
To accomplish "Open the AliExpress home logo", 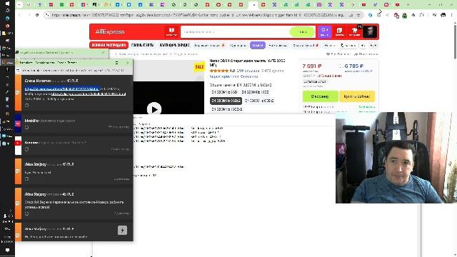I will (110, 31).
